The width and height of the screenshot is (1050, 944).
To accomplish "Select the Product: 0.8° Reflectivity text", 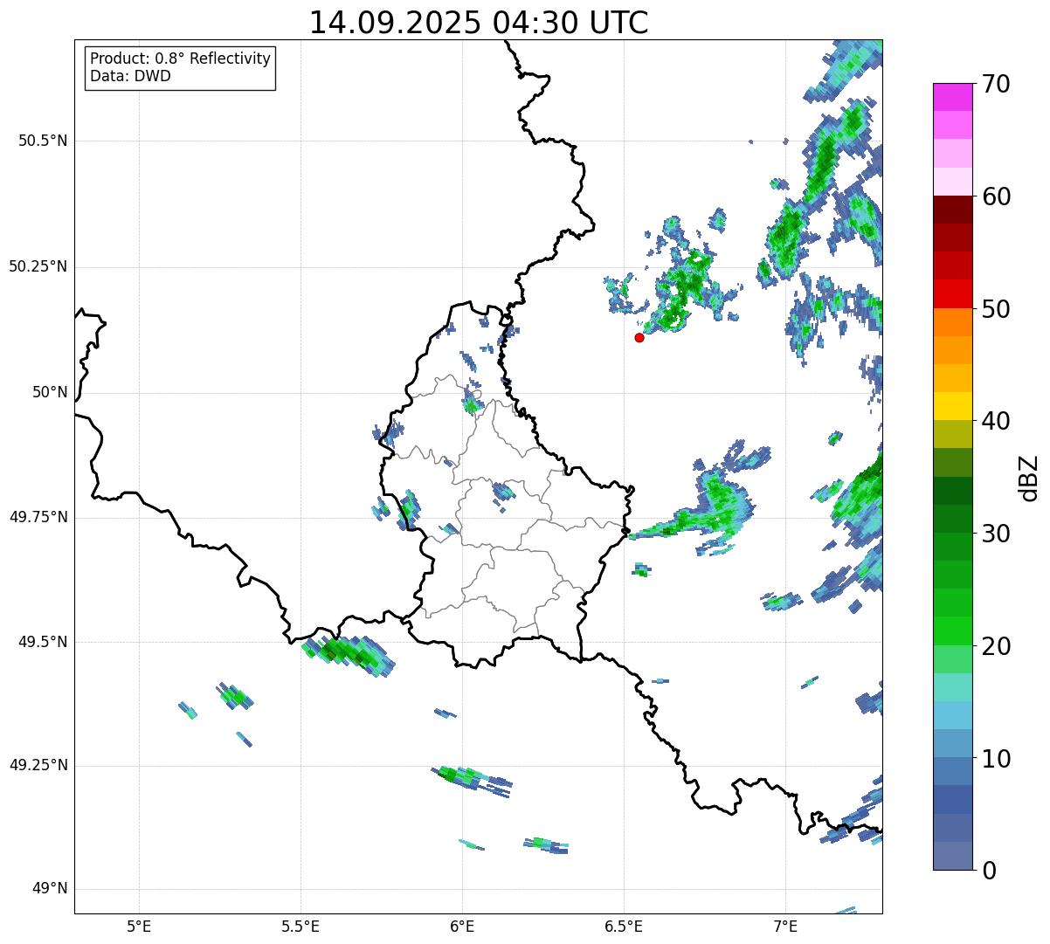I will pos(180,59).
